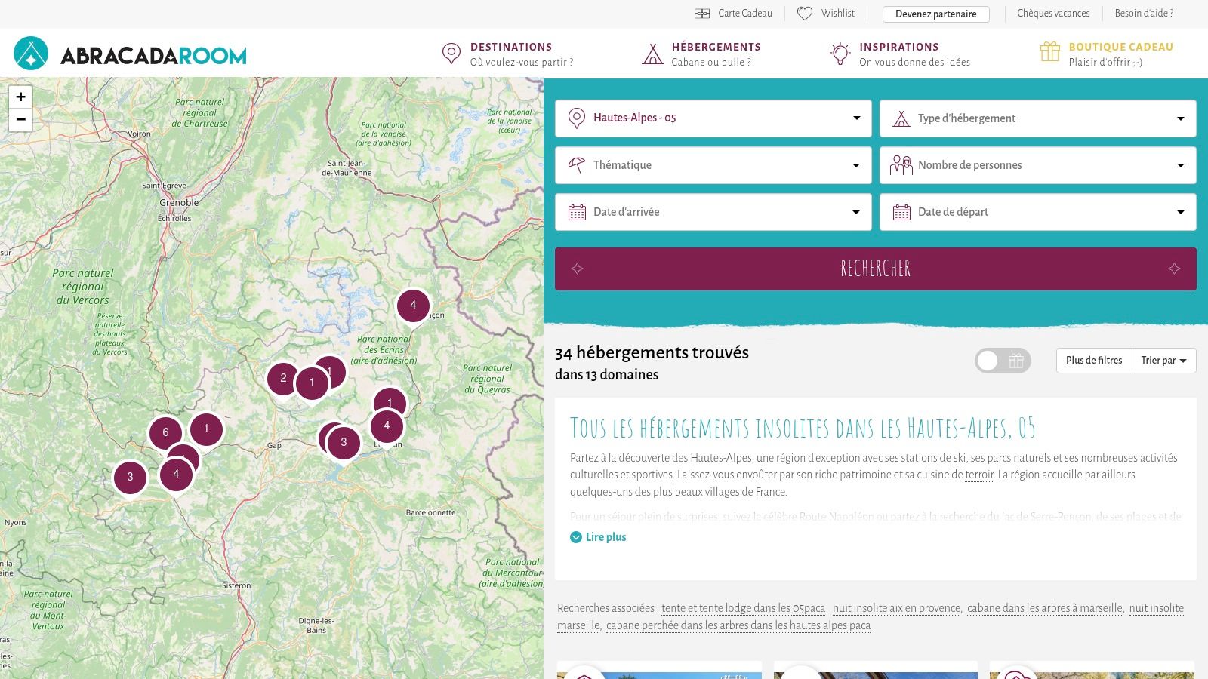Open the Destinations menu
1208x679 pixels.
click(507, 54)
